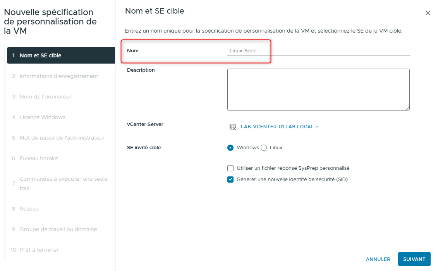Click the ANNULER link

coord(378,259)
